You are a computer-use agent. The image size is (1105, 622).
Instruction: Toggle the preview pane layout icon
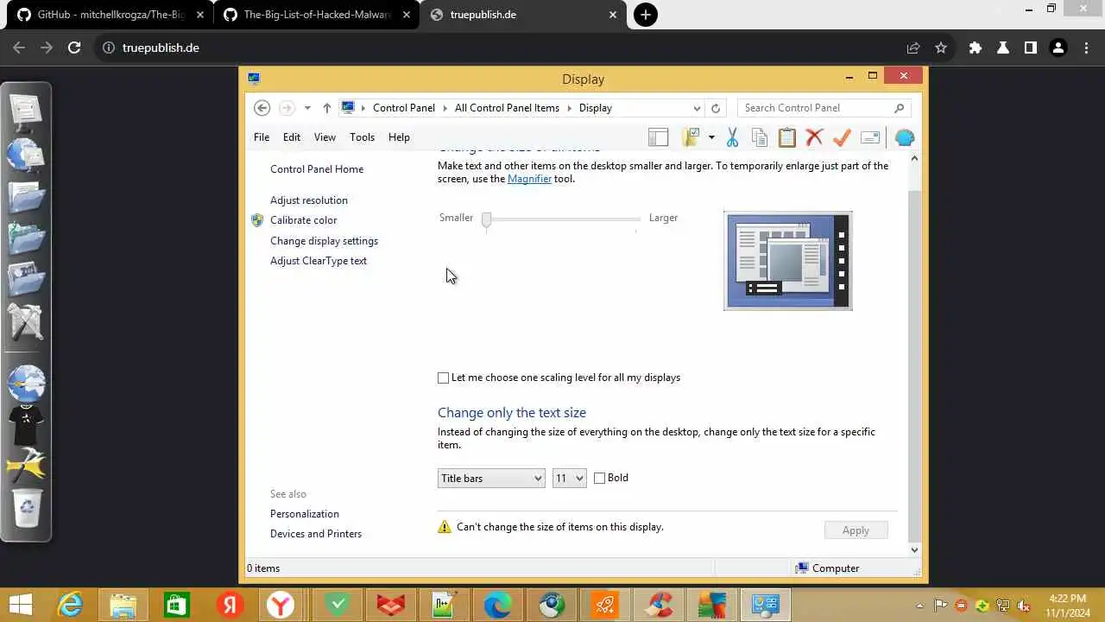pyautogui.click(x=658, y=137)
